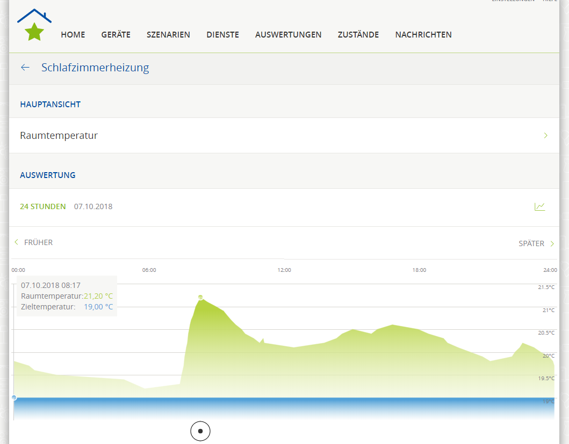The width and height of the screenshot is (569, 444).
Task: Select DIENSTE in the navigation bar
Action: [x=222, y=35]
